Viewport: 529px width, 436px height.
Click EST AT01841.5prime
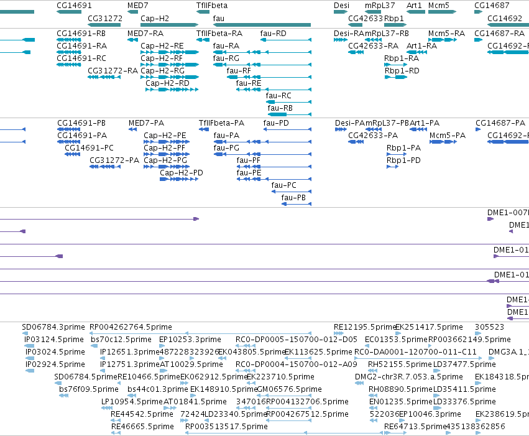[x=195, y=402]
